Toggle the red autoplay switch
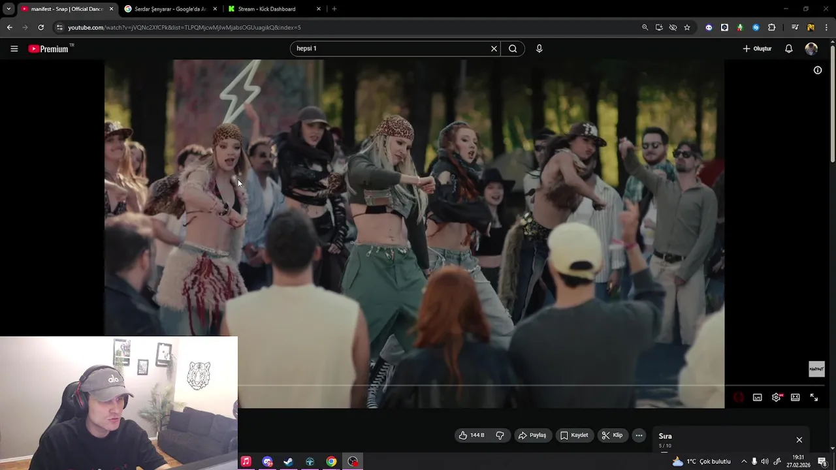The width and height of the screenshot is (836, 470). (739, 397)
